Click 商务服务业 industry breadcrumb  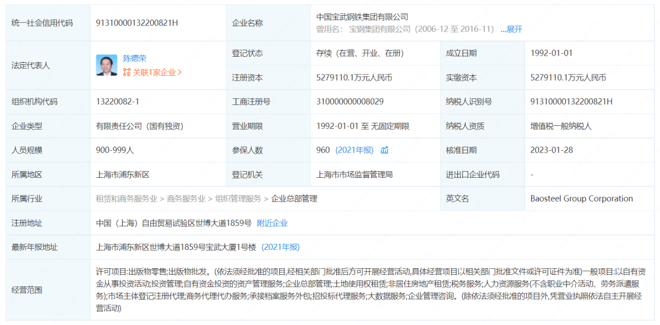click(186, 199)
